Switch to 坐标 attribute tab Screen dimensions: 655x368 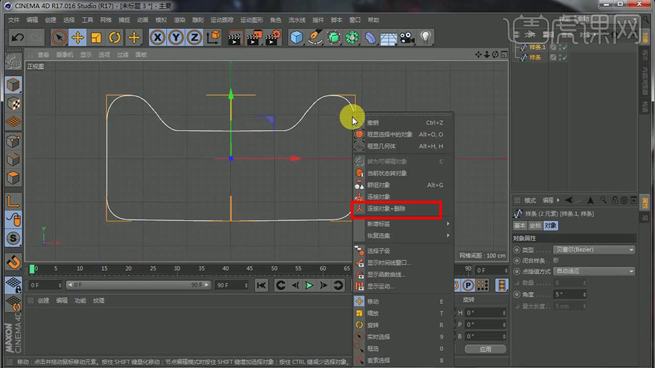(535, 226)
